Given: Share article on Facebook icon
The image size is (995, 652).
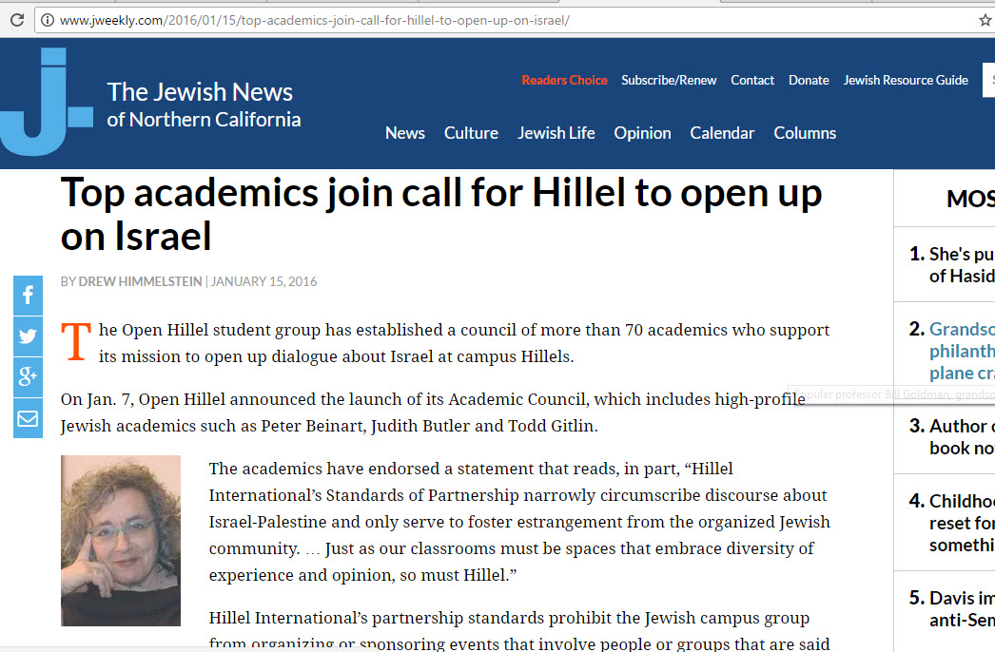Looking at the screenshot, I should [x=28, y=295].
